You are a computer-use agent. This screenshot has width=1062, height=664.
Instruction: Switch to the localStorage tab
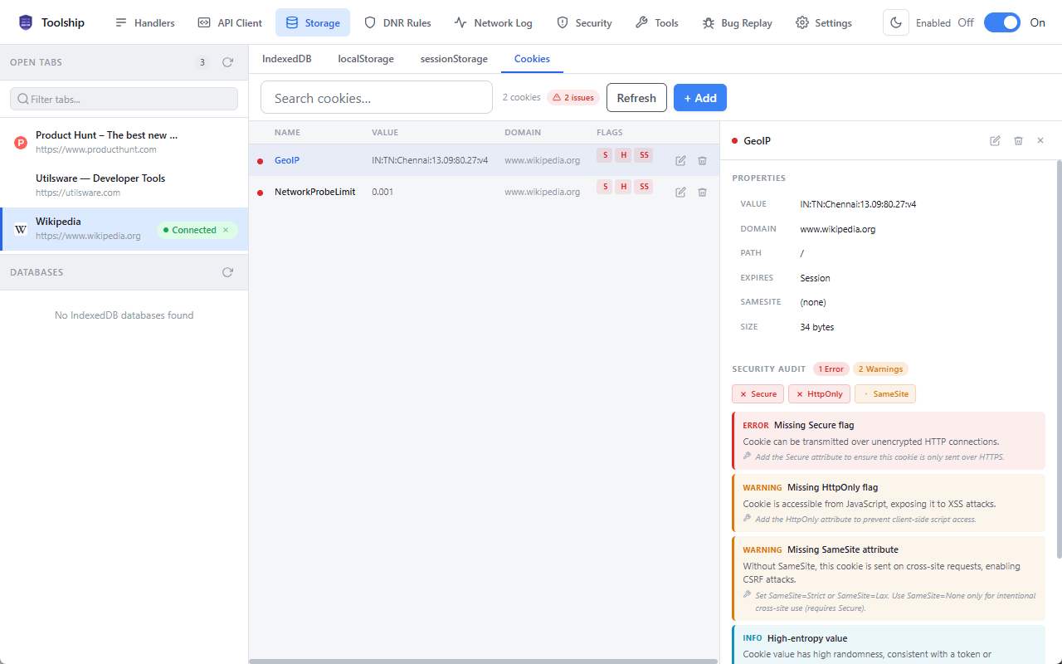(x=366, y=59)
